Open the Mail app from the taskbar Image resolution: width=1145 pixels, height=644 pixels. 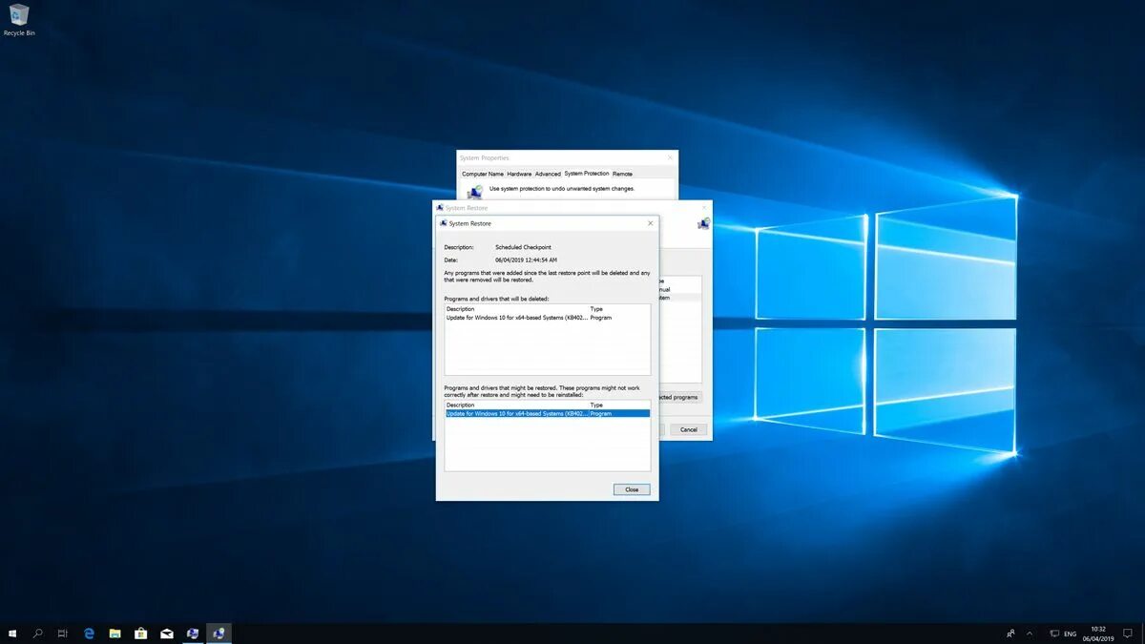tap(167, 634)
